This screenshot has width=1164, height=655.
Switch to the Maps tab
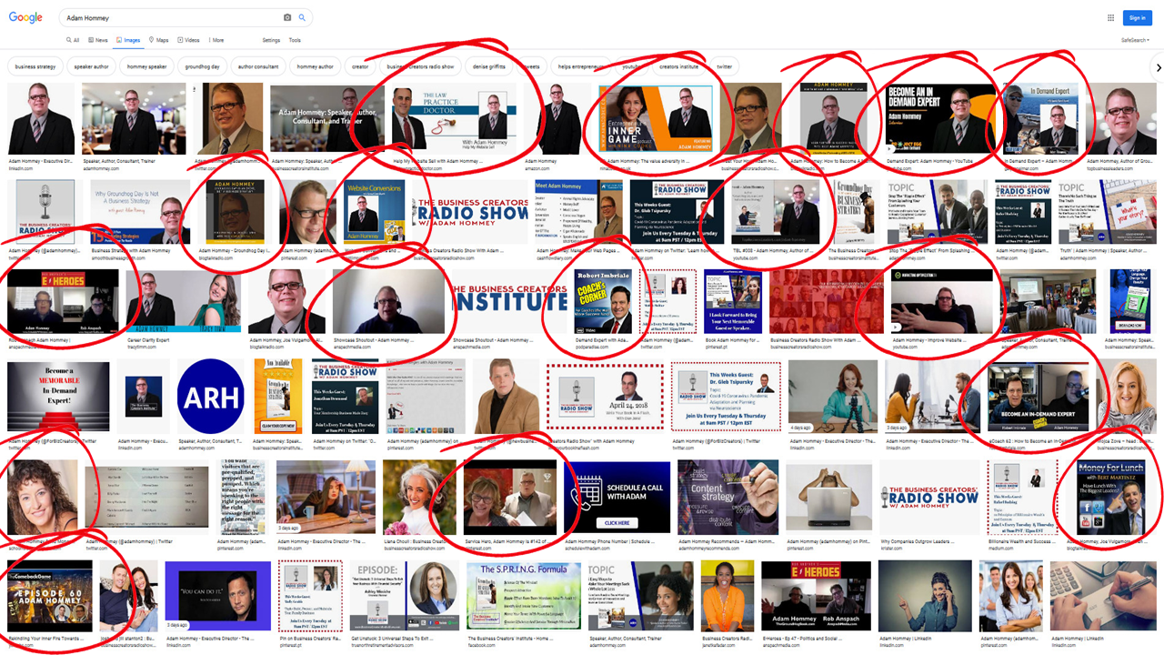(159, 40)
